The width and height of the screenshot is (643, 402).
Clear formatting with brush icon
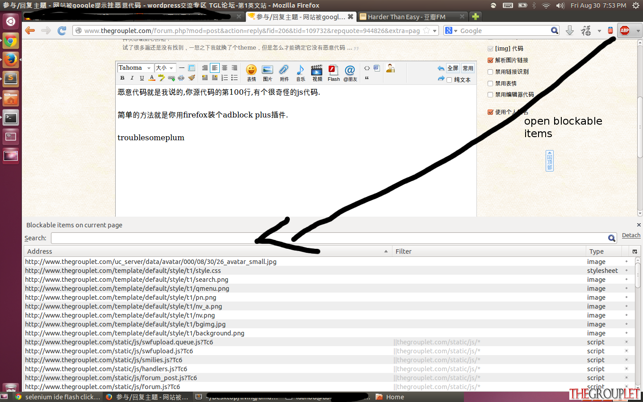click(x=191, y=78)
